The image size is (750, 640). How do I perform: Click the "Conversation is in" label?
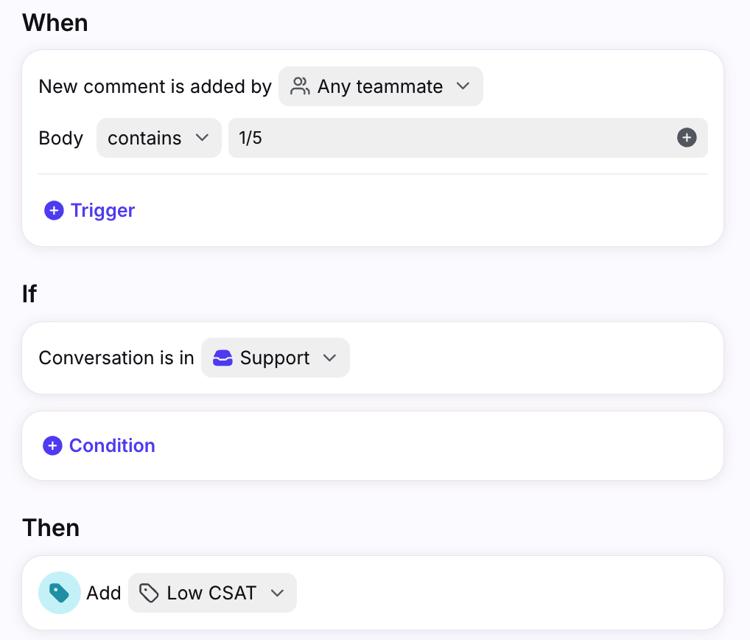(116, 358)
